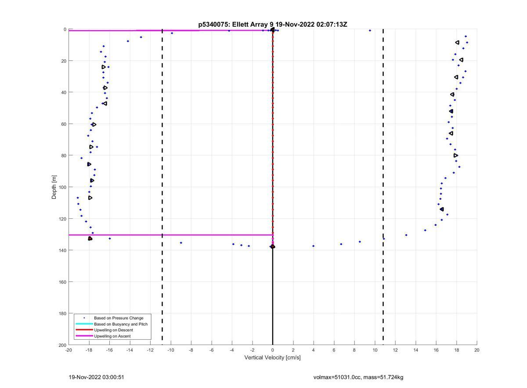This screenshot has width=527, height=388.
Task: Select the 'Based on Buoyancy and Pitch' legend entry
Action: 121,324
